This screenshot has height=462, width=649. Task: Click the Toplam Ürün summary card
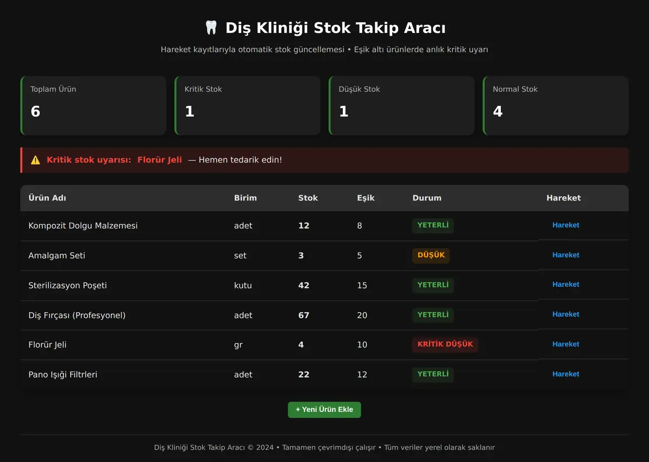pyautogui.click(x=93, y=105)
